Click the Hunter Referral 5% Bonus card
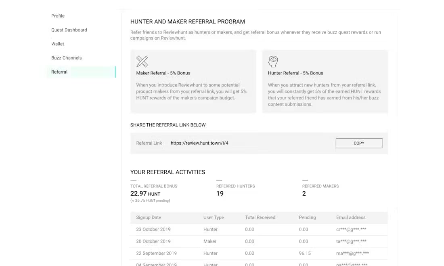444x266 pixels. click(x=325, y=81)
